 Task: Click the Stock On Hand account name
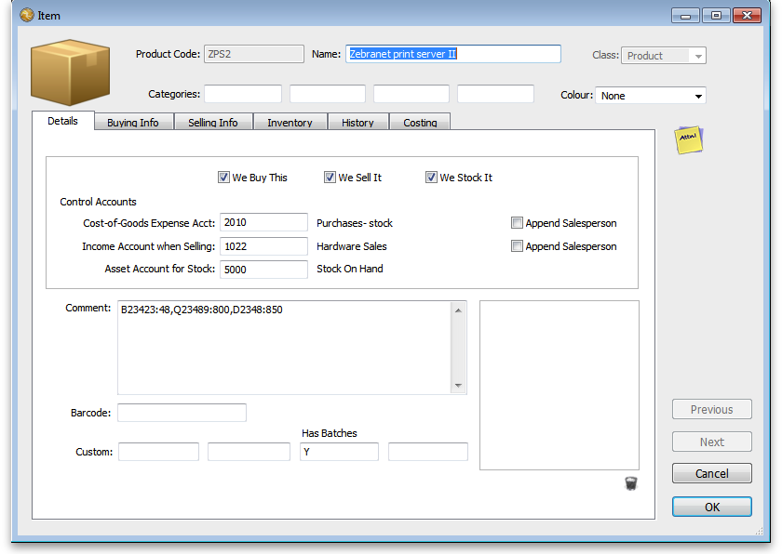pyautogui.click(x=350, y=269)
